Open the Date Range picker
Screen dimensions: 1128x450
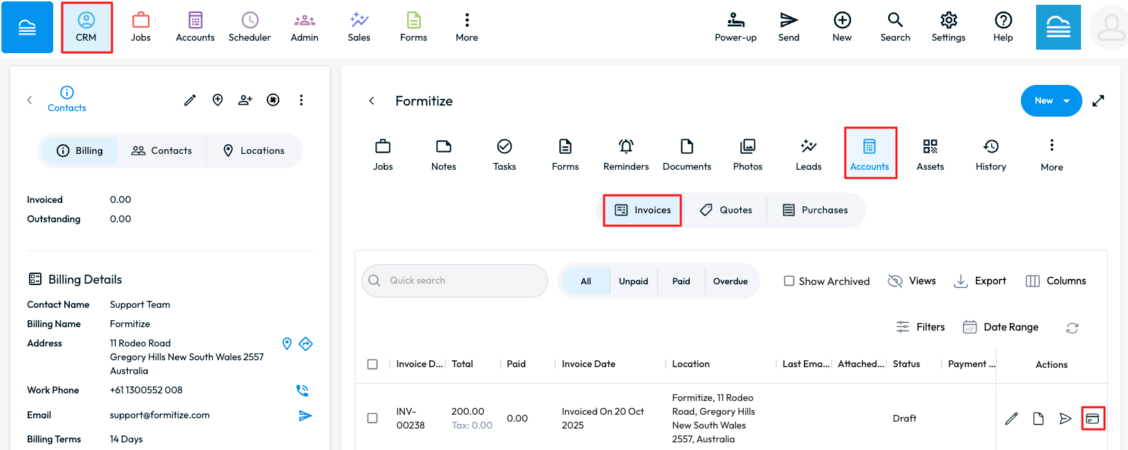point(1001,327)
